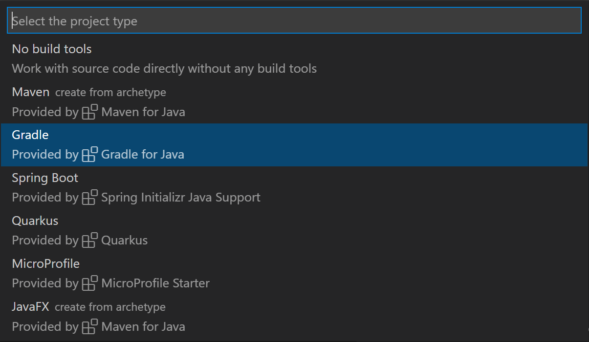Select the MicroProfile project type
The image size is (589, 342).
(45, 263)
